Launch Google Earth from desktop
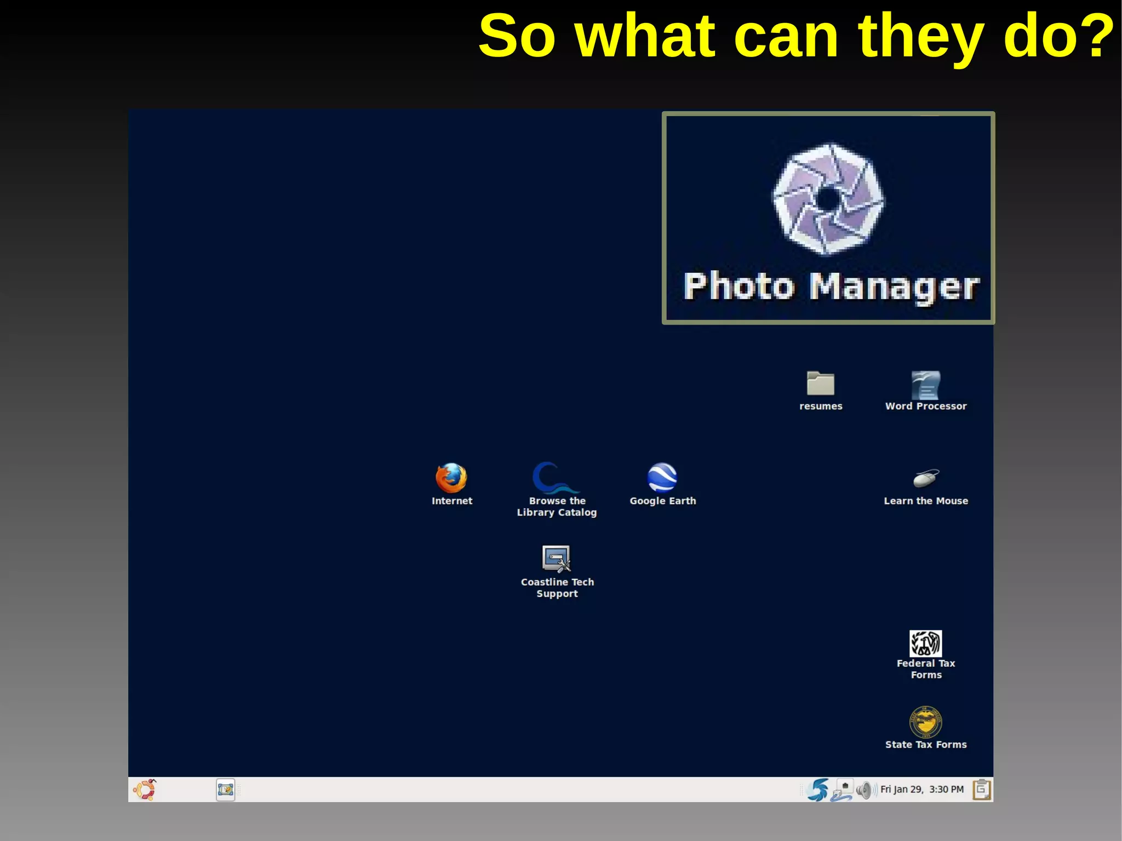The image size is (1122, 841). tap(662, 478)
